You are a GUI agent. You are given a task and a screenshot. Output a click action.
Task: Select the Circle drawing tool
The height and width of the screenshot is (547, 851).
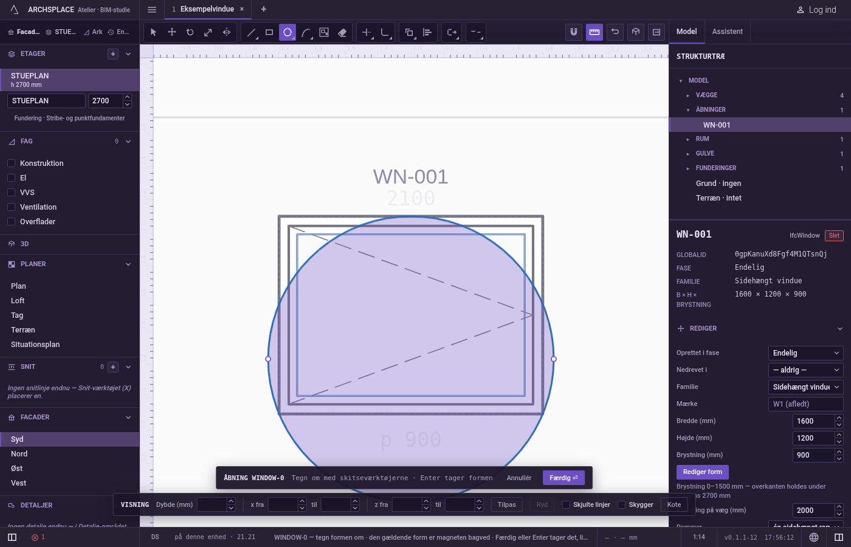(288, 32)
